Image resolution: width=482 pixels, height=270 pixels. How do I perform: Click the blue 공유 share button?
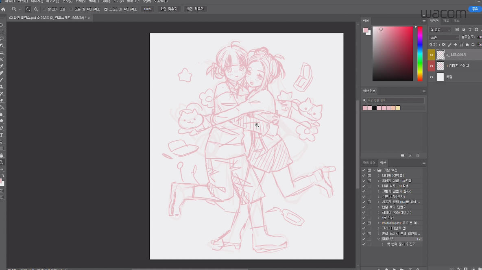[475, 9]
